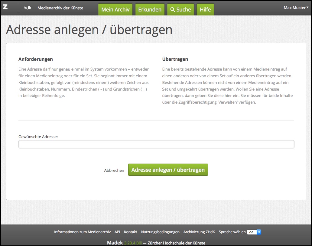
Task: Click the ZHdK Z logo icon
Action: [x=5, y=7]
